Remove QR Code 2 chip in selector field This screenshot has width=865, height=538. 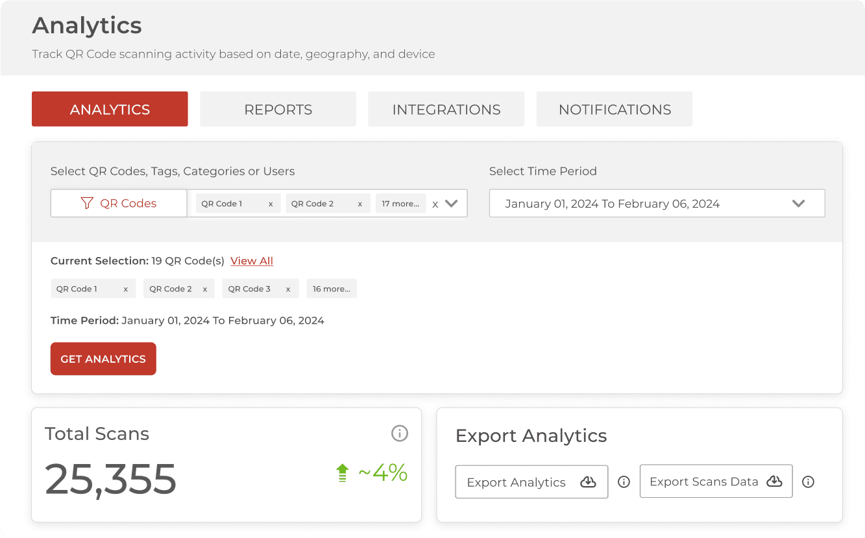pos(360,204)
